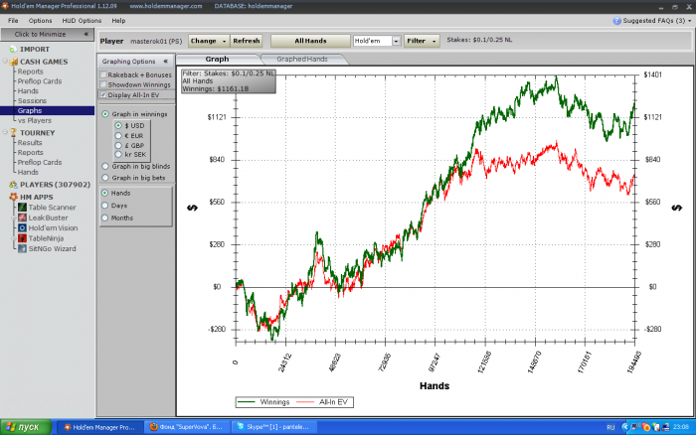
Task: Select the Graph in big blinds option
Action: point(106,166)
